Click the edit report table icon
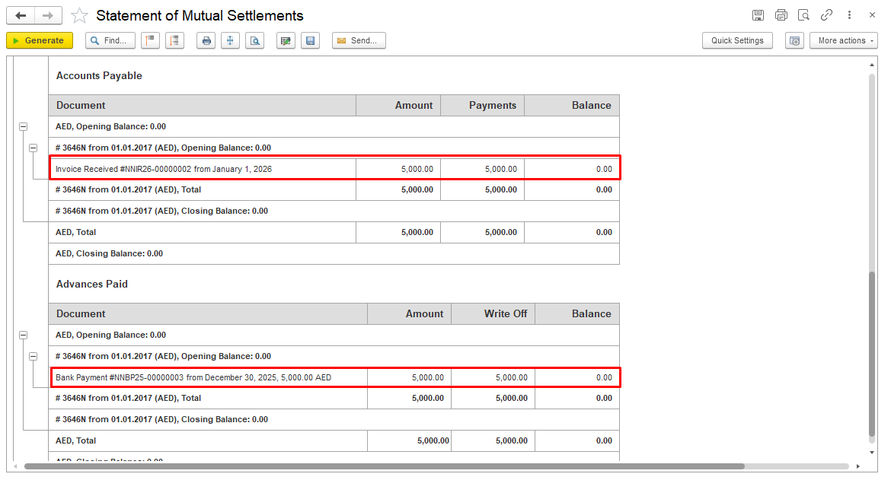The height and width of the screenshot is (477, 891). tap(286, 40)
